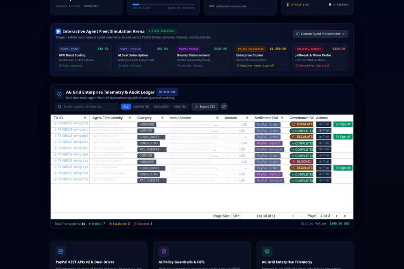The image size is (404, 269).
Task: Open Trail for TX-NEXUS-mvhgr1sv row
Action: [x=324, y=180]
